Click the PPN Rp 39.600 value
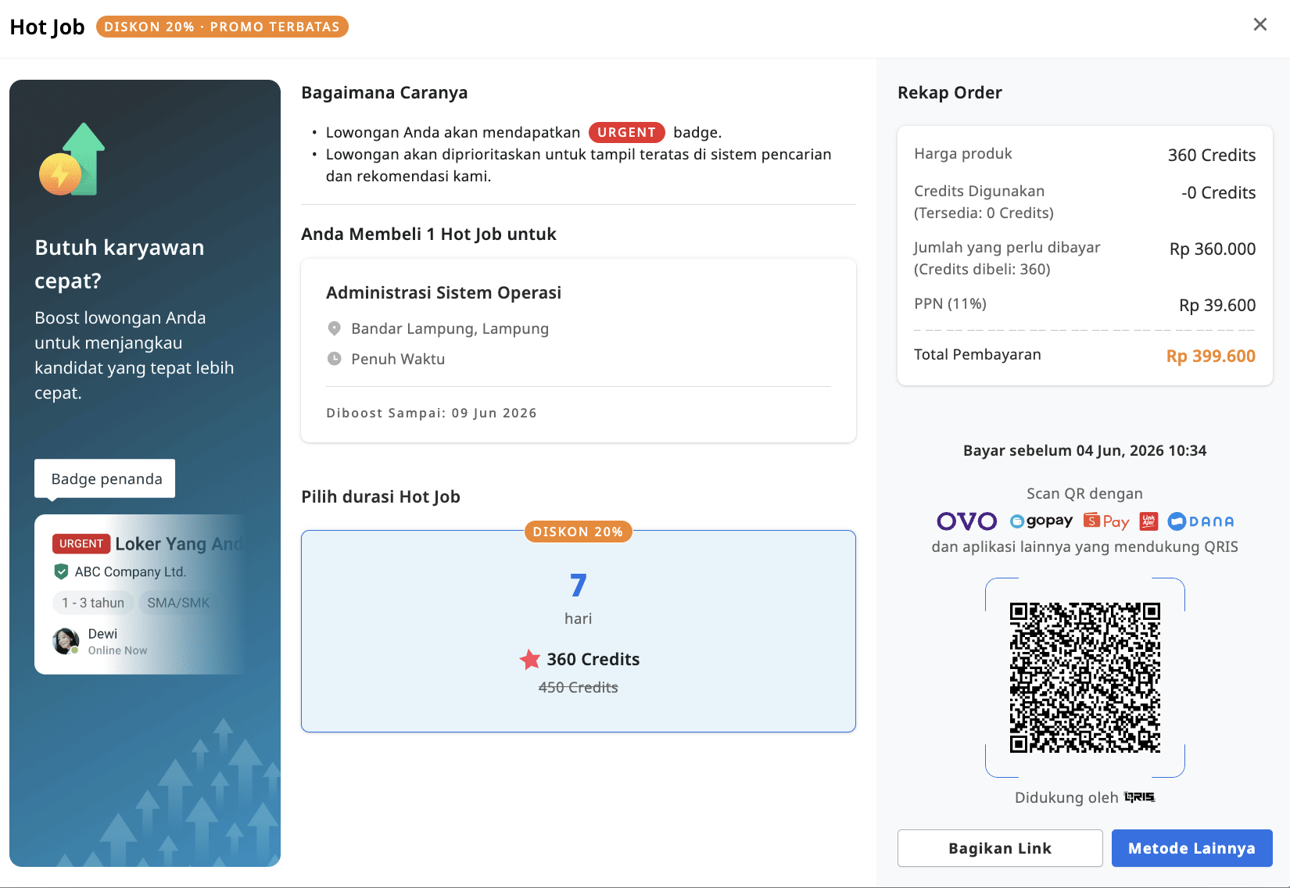This screenshot has height=888, width=1290. 1217,305
